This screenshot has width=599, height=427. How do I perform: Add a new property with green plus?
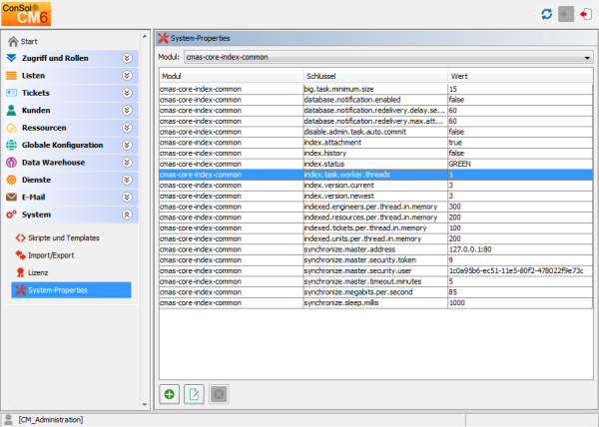[x=170, y=394]
